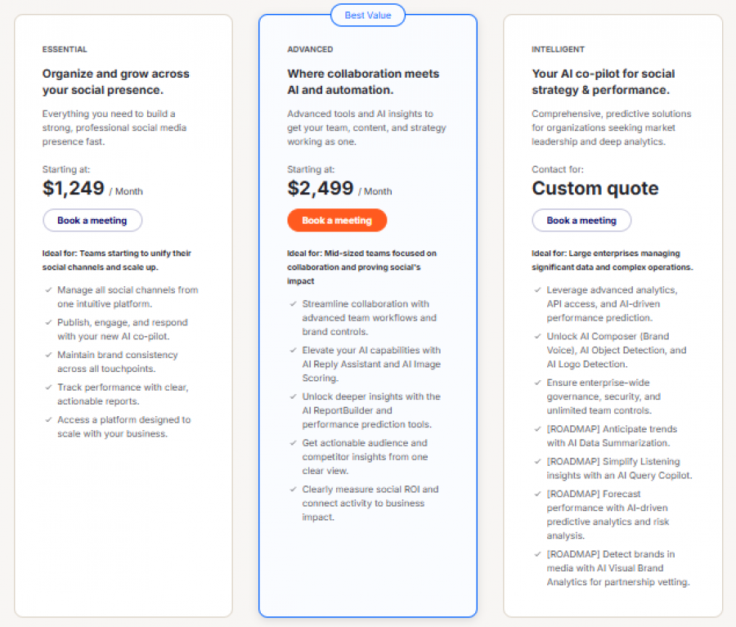
Task: Click the orange "Book a meeting" button
Action: pos(337,220)
